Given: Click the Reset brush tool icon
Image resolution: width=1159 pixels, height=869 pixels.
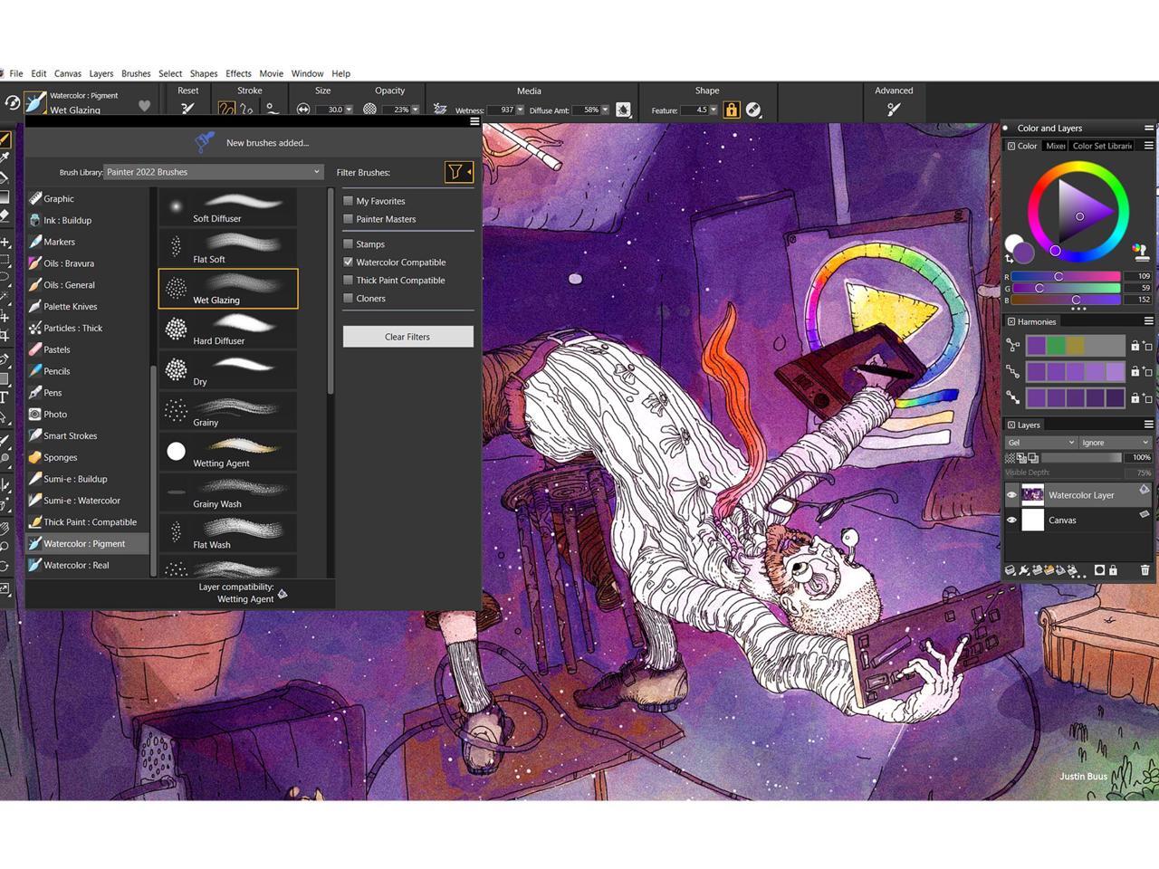Looking at the screenshot, I should click(187, 110).
